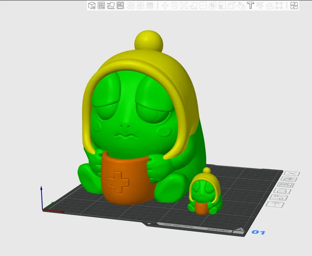Click the square with corner handles icon
Screen dimensions: 312x256
[279, 5]
